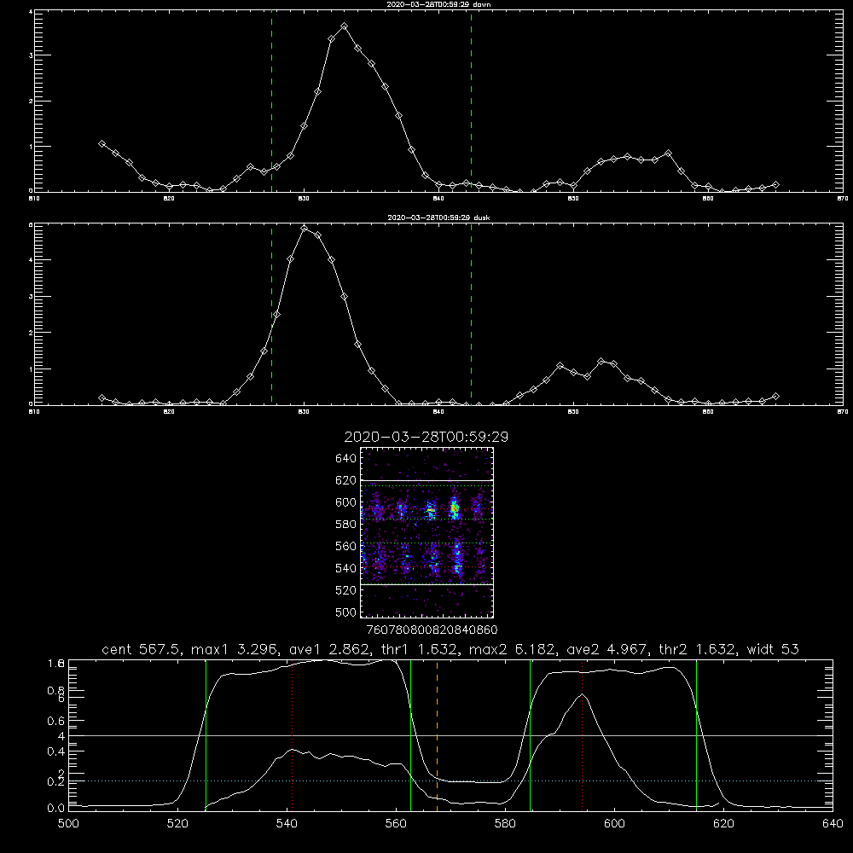Click the highest diamond marker in dusk plot
Image resolution: width=853 pixels, height=853 pixels.
point(305,228)
